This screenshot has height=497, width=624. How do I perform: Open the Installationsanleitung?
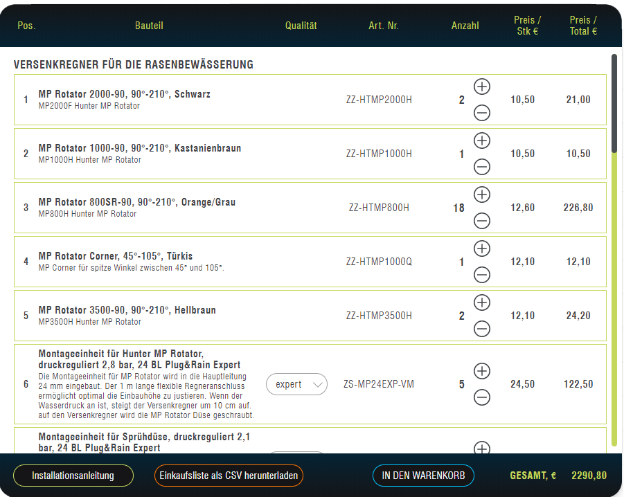(x=73, y=476)
